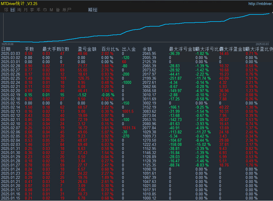Viewport: 273px width, 201px height.
Task: Click the 手数 column header
Action: pos(29,49)
